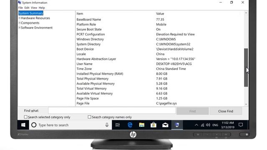Open the volume speaker tray icon
The width and height of the screenshot is (267, 150).
tap(208, 125)
